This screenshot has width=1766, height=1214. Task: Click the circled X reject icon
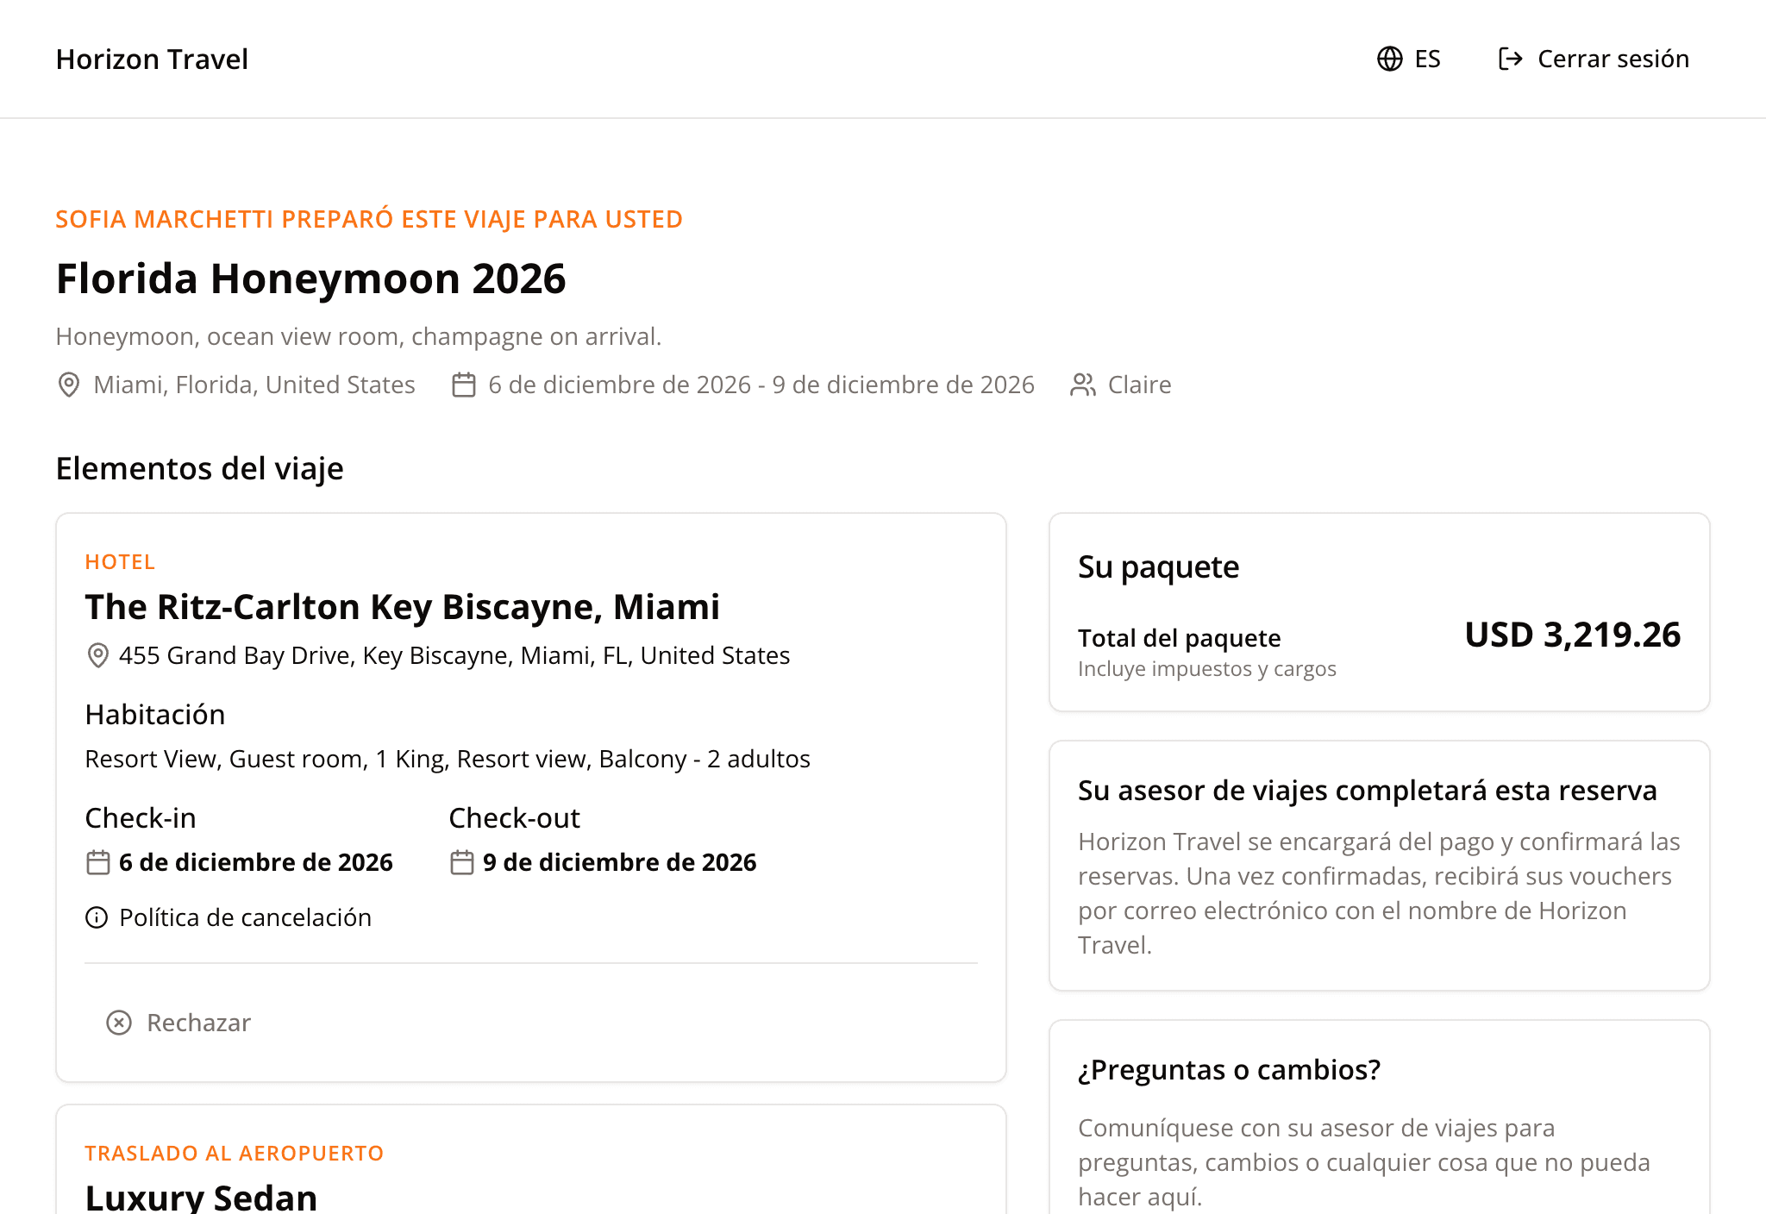pyautogui.click(x=119, y=1023)
